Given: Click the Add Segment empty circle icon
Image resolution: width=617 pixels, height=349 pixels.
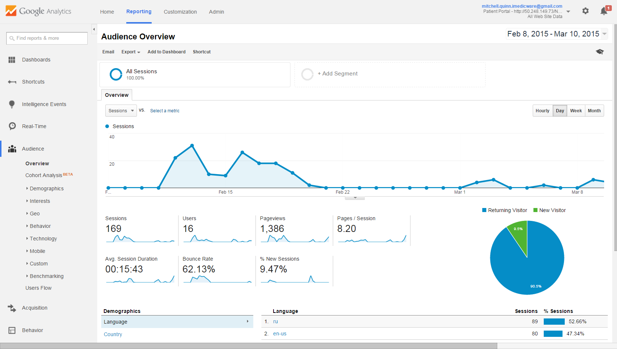Looking at the screenshot, I should 307,74.
